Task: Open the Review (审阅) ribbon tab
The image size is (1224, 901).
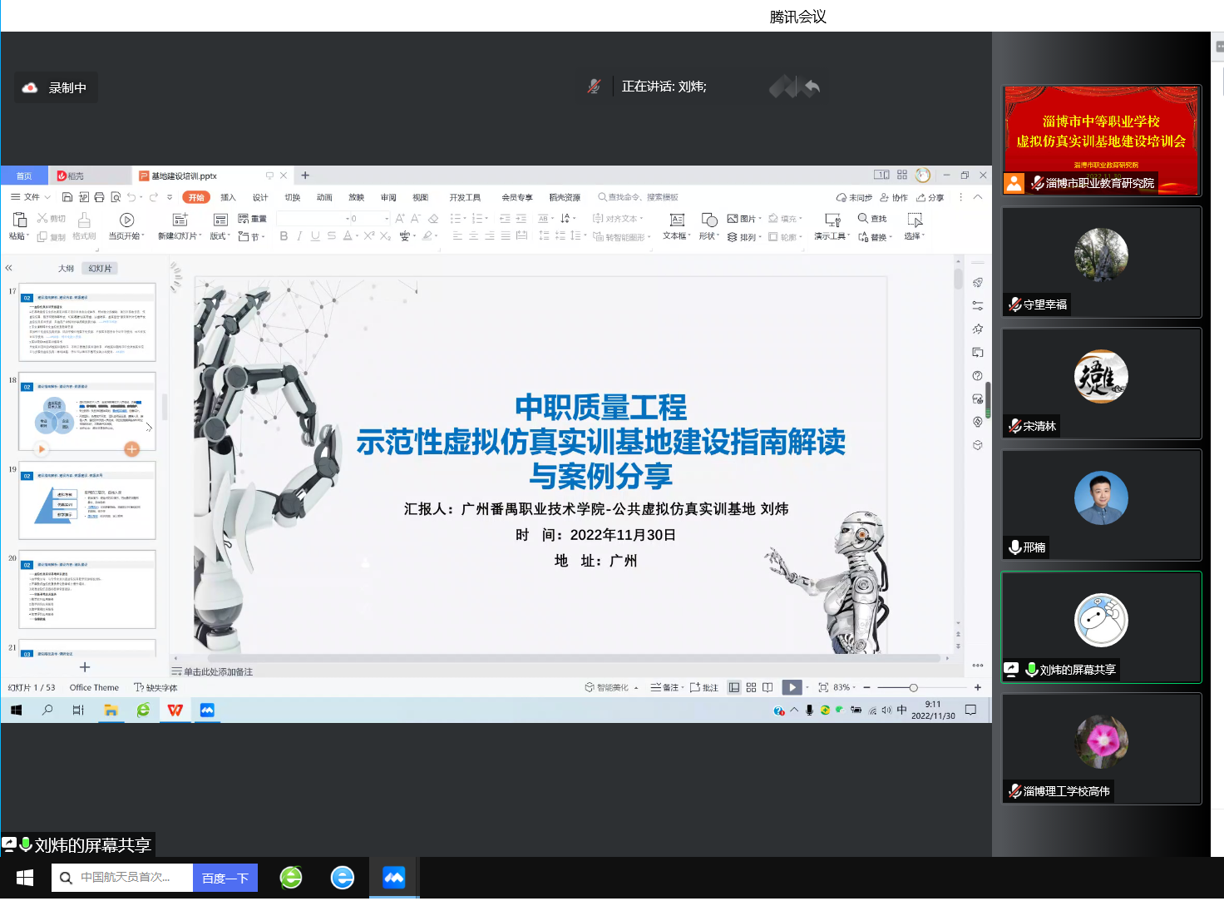Action: [388, 197]
